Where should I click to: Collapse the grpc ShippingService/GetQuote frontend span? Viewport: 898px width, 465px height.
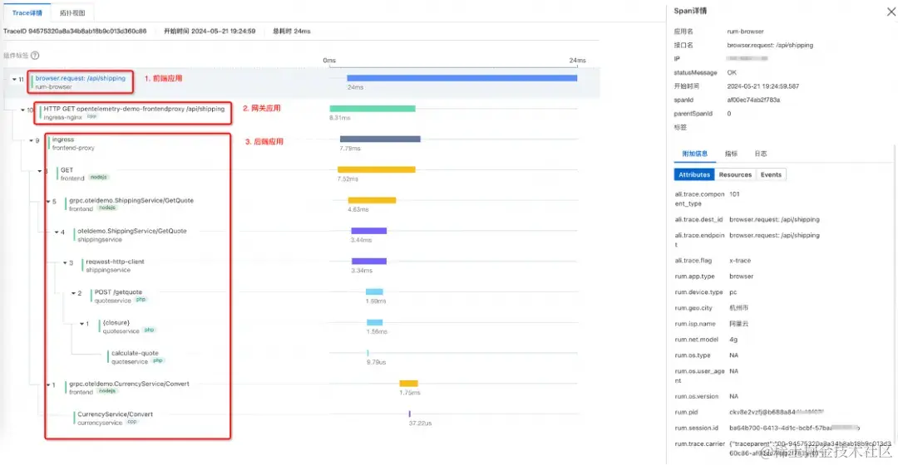(x=48, y=201)
